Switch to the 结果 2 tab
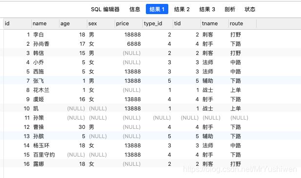 182,9
